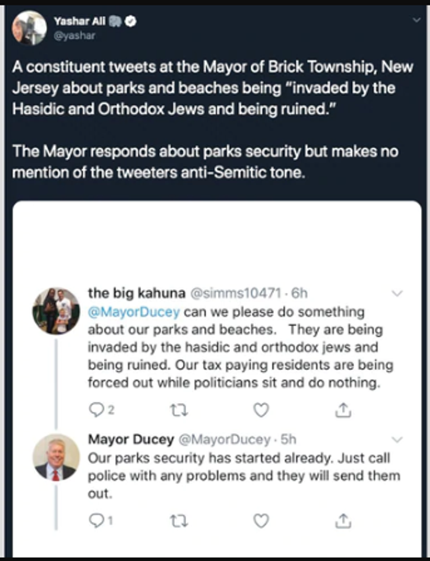Image resolution: width=430 pixels, height=561 pixels.
Task: Retweet the big kahuna tweet
Action: [179, 410]
